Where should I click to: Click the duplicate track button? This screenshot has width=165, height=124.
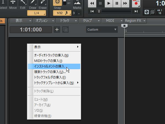click(65, 30)
